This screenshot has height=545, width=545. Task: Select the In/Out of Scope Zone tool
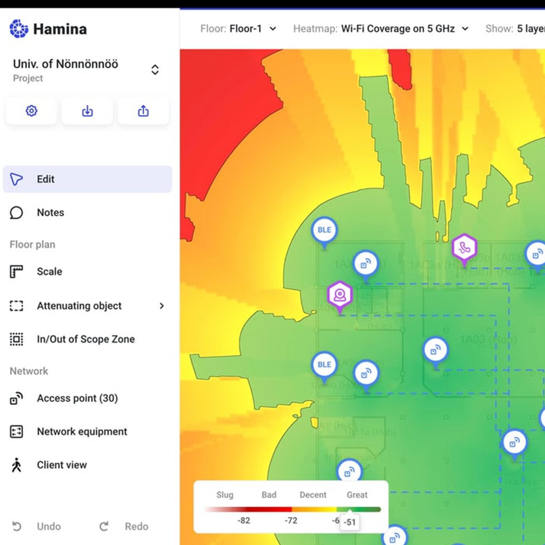[x=85, y=339]
